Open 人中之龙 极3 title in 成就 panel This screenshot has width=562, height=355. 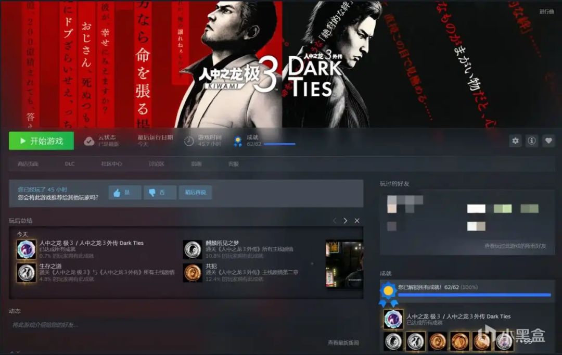click(x=458, y=316)
